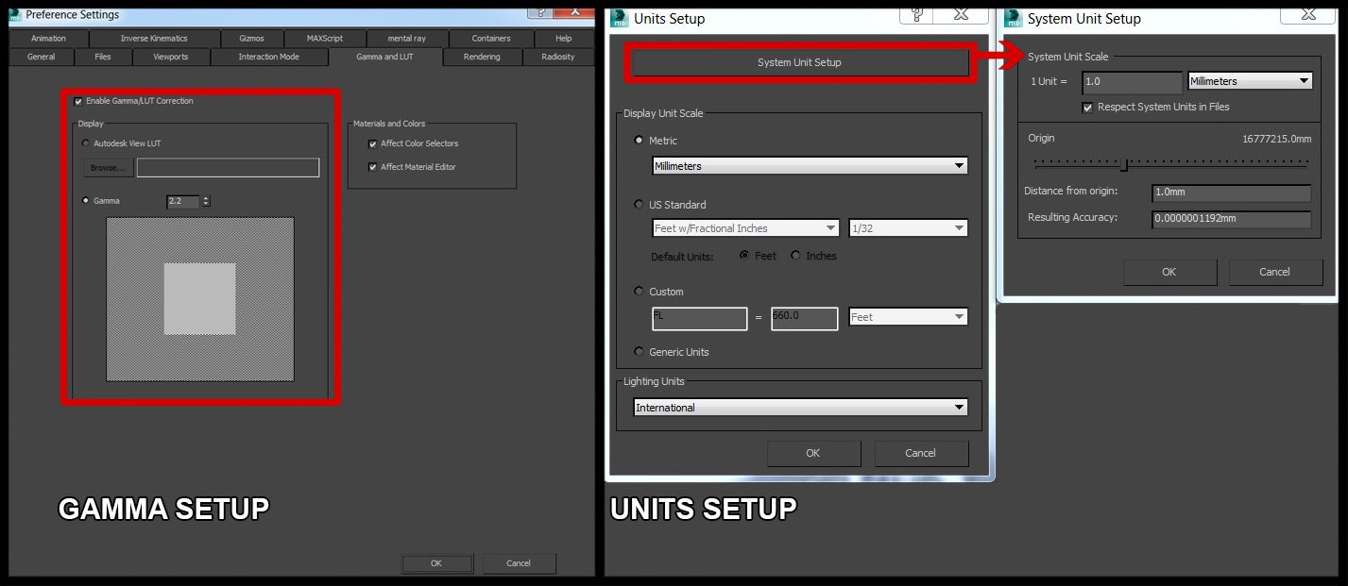Click Cancel in System Unit Setup dialog
This screenshot has height=586, width=1348.
pyautogui.click(x=1275, y=272)
